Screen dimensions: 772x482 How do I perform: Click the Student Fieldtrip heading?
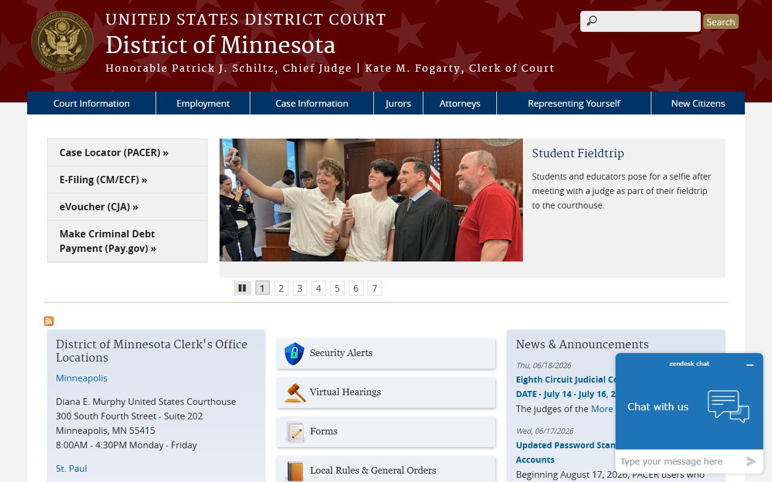[578, 153]
